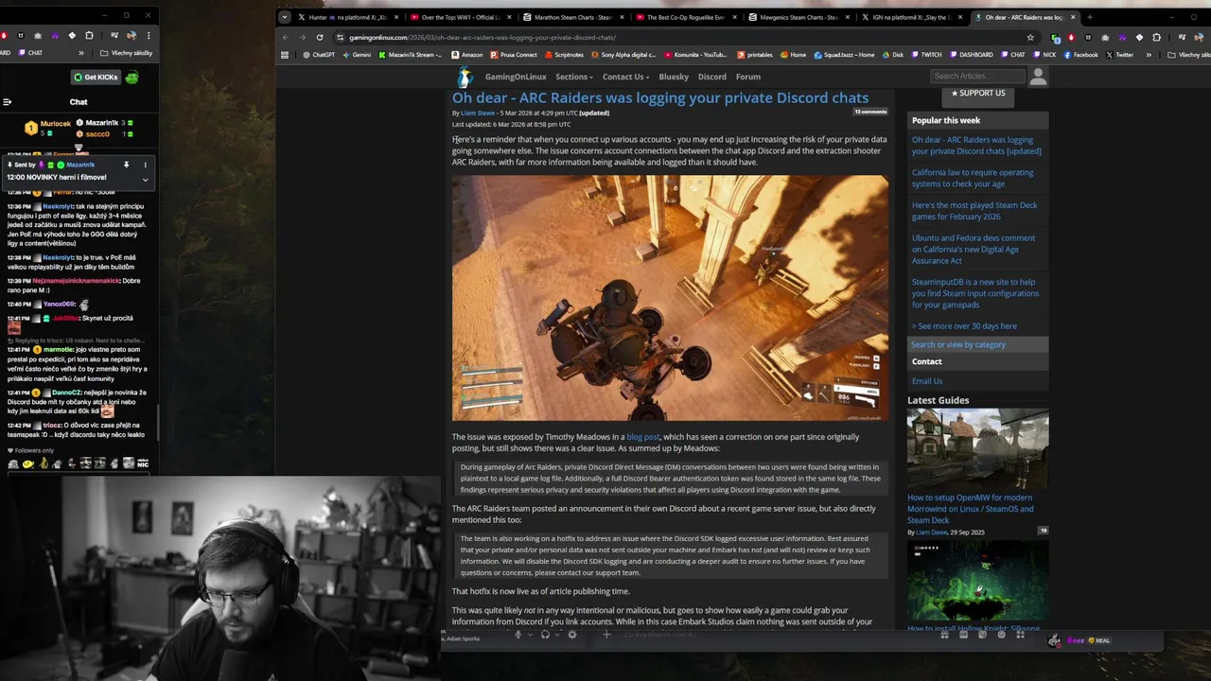Click the ARC Raiders article image
Image resolution: width=1211 pixels, height=681 pixels.
[670, 298]
